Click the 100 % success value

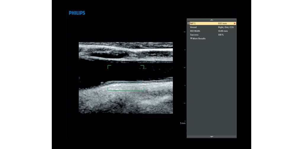click(x=221, y=35)
